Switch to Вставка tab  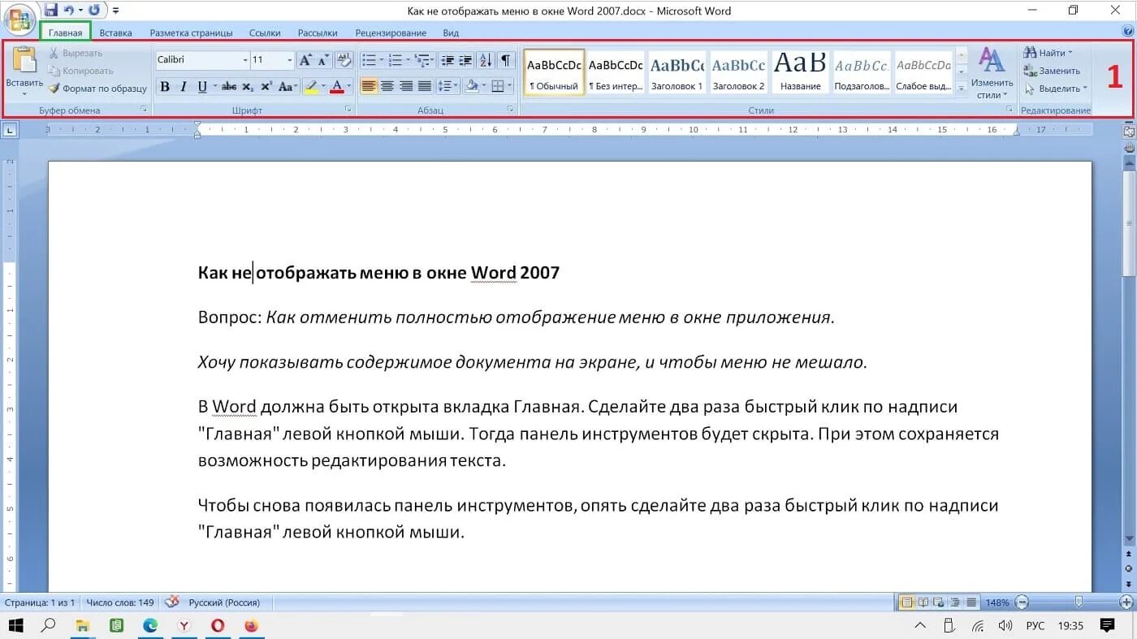tap(116, 32)
